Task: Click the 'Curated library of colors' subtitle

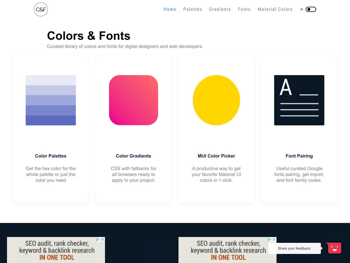Action: coord(125,46)
